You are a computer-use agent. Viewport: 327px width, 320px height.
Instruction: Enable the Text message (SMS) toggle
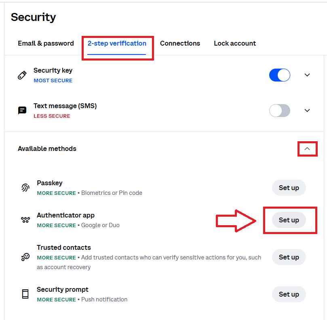280,111
